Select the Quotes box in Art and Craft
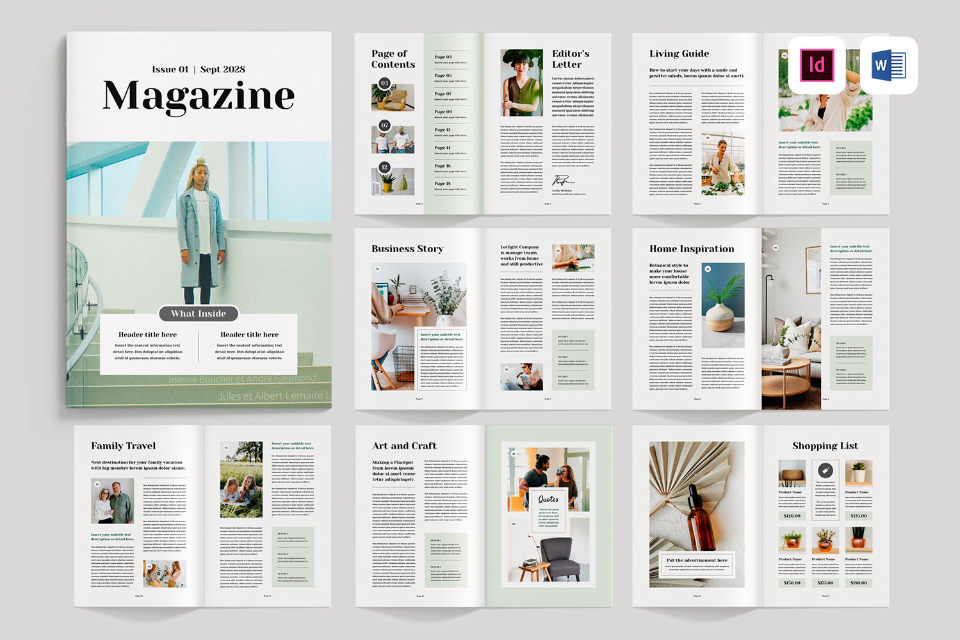Image resolution: width=960 pixels, height=640 pixels. 548,511
